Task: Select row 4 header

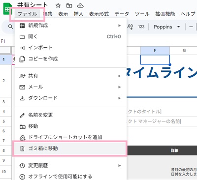Action: pos(5,112)
